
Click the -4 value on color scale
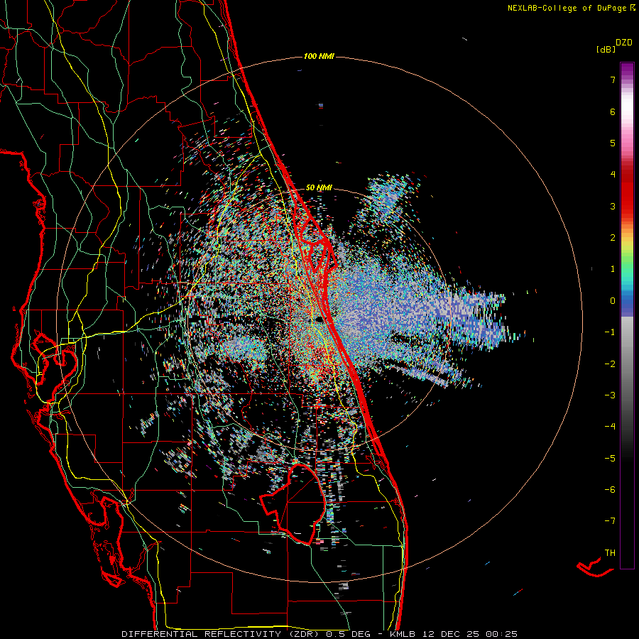tap(610, 427)
